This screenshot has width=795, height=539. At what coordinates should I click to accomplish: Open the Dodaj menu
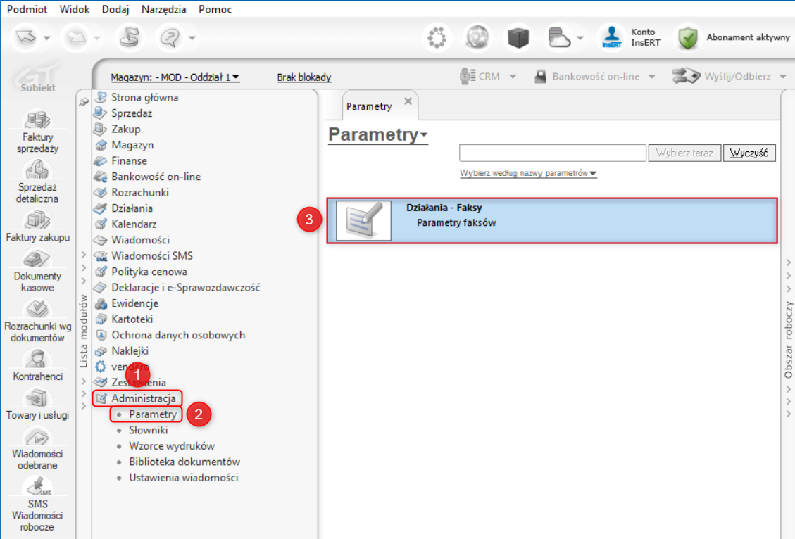tap(115, 9)
